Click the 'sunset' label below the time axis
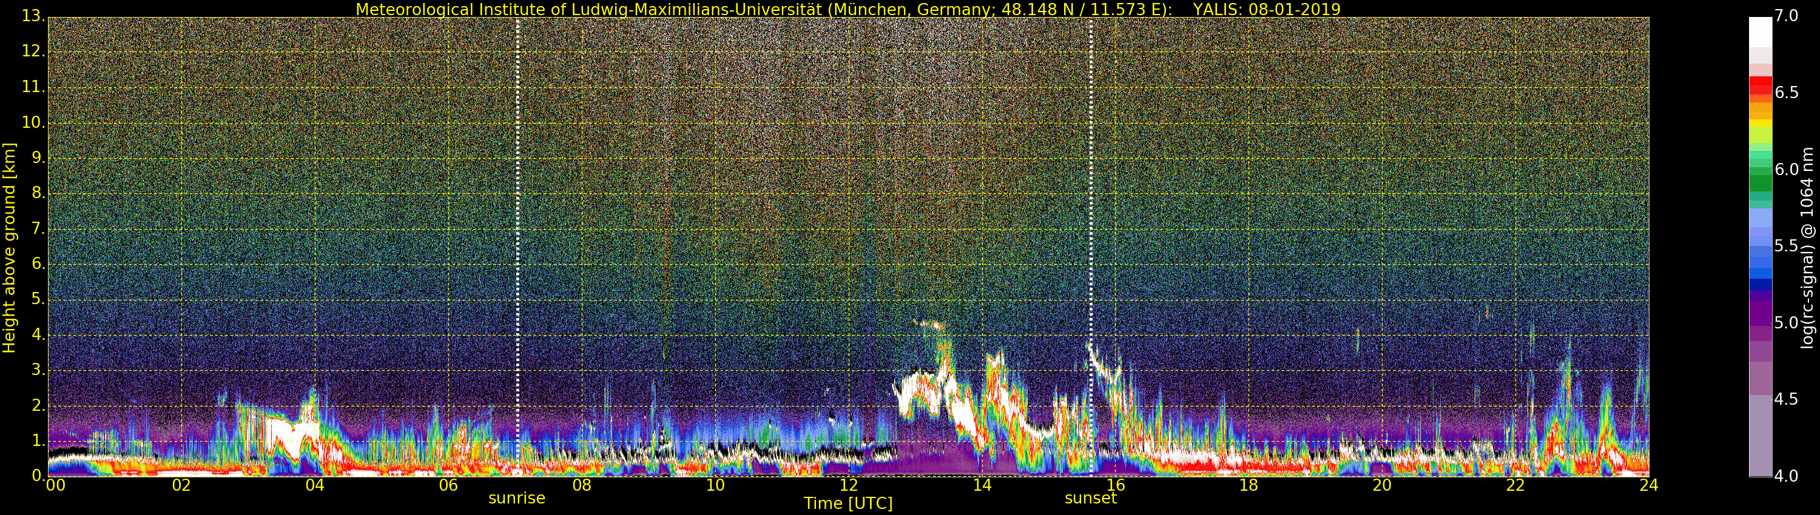 [x=1091, y=498]
